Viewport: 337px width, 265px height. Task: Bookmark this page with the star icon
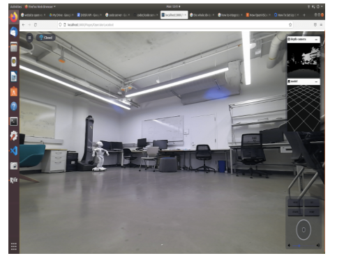click(x=290, y=24)
